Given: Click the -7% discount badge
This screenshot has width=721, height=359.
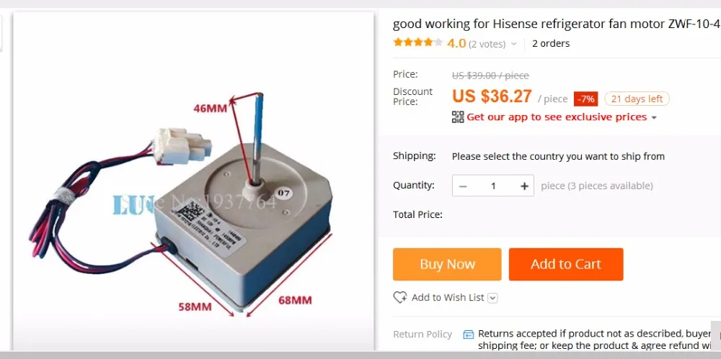Looking at the screenshot, I should pyautogui.click(x=585, y=99).
